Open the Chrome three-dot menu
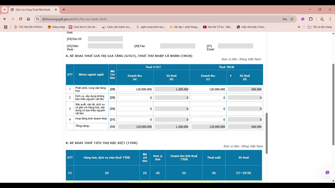 tap(330, 19)
